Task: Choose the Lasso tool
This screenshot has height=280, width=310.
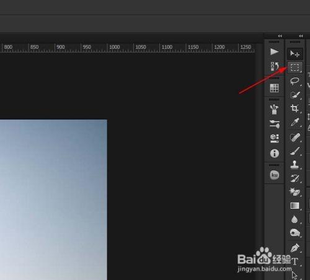Action: click(295, 81)
